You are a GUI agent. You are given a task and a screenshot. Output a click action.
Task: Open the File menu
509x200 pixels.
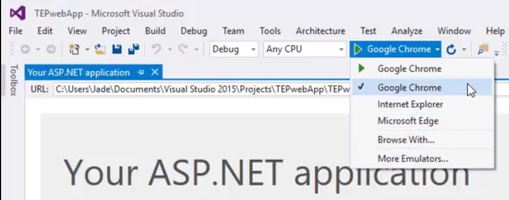16,31
